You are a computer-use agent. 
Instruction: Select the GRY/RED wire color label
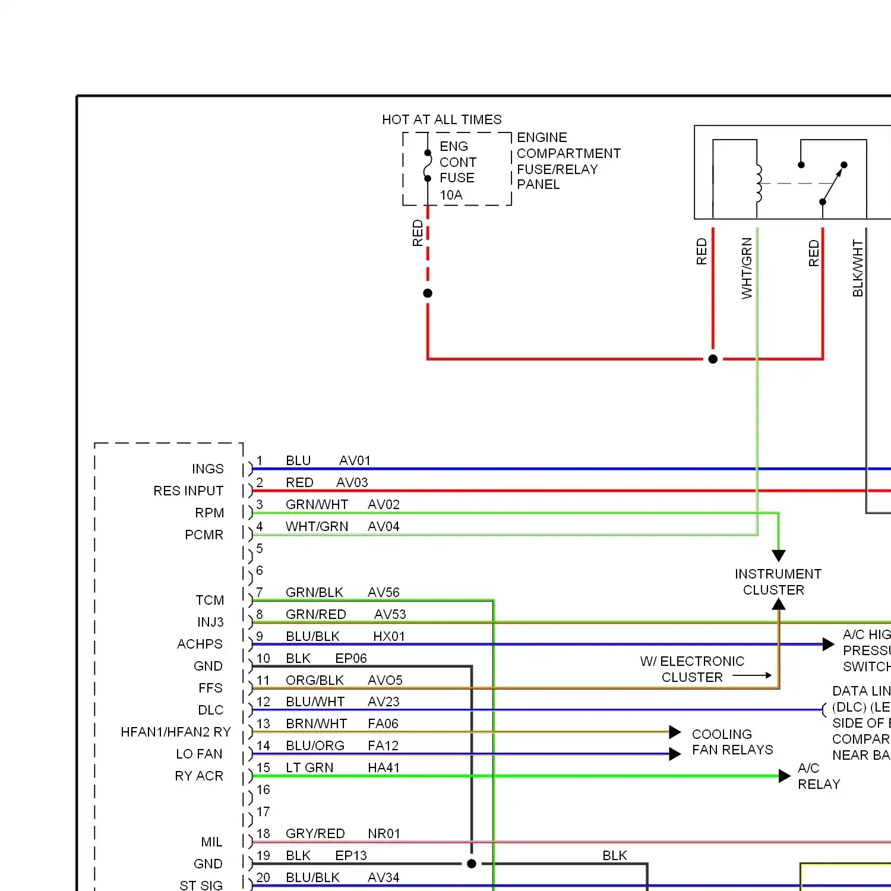315,833
